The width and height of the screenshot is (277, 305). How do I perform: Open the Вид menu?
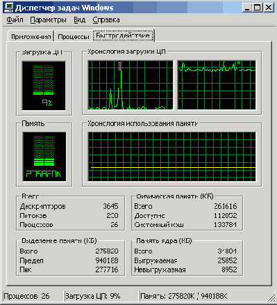(80, 20)
